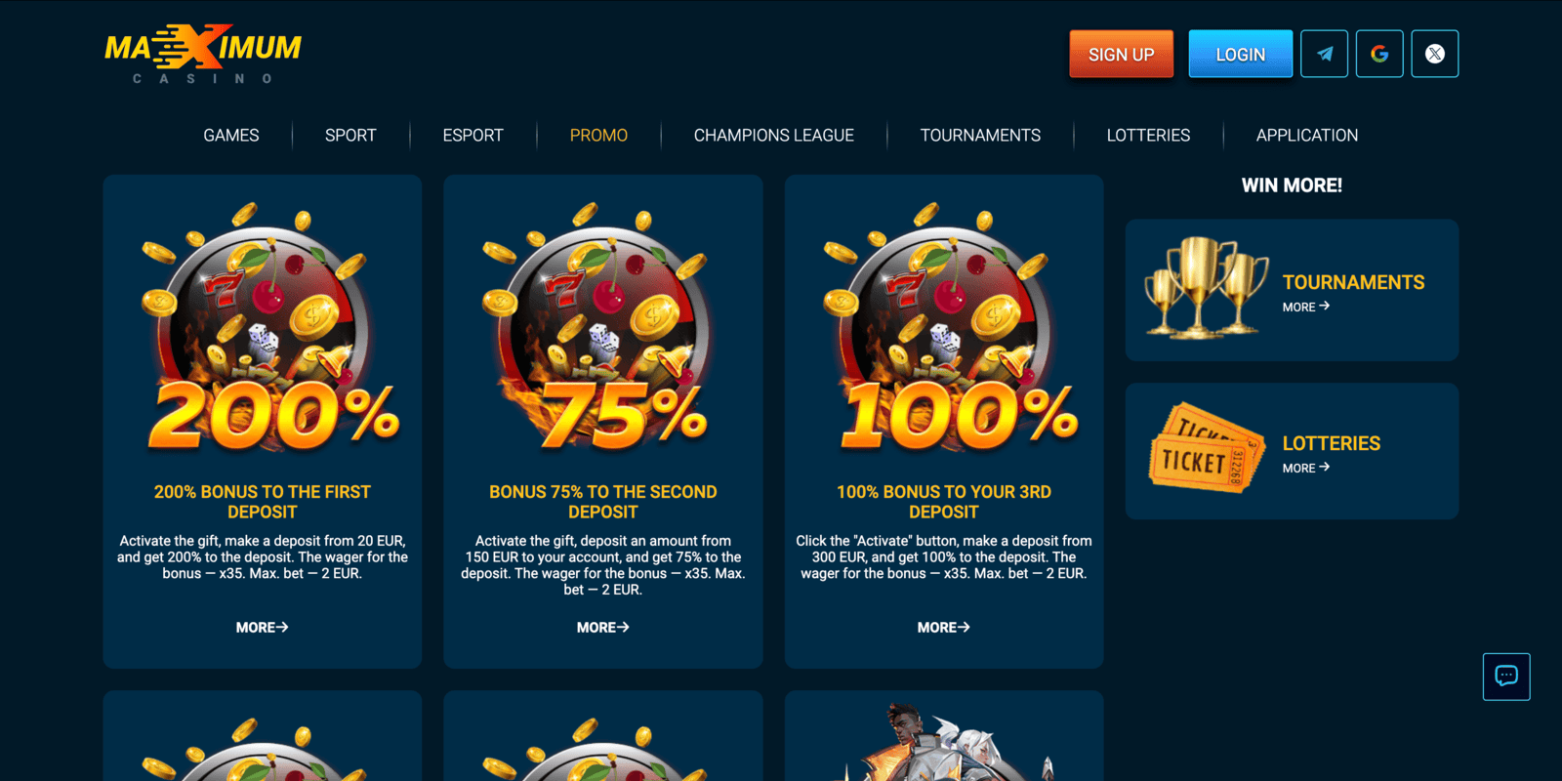
Task: Go to the Champions League section
Action: [x=774, y=136]
